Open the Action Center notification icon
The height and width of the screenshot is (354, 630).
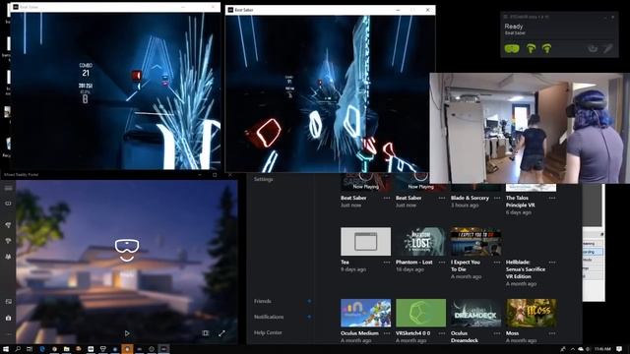(619, 349)
